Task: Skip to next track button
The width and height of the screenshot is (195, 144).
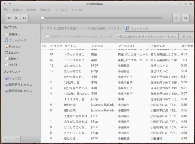Action: [x=25, y=18]
